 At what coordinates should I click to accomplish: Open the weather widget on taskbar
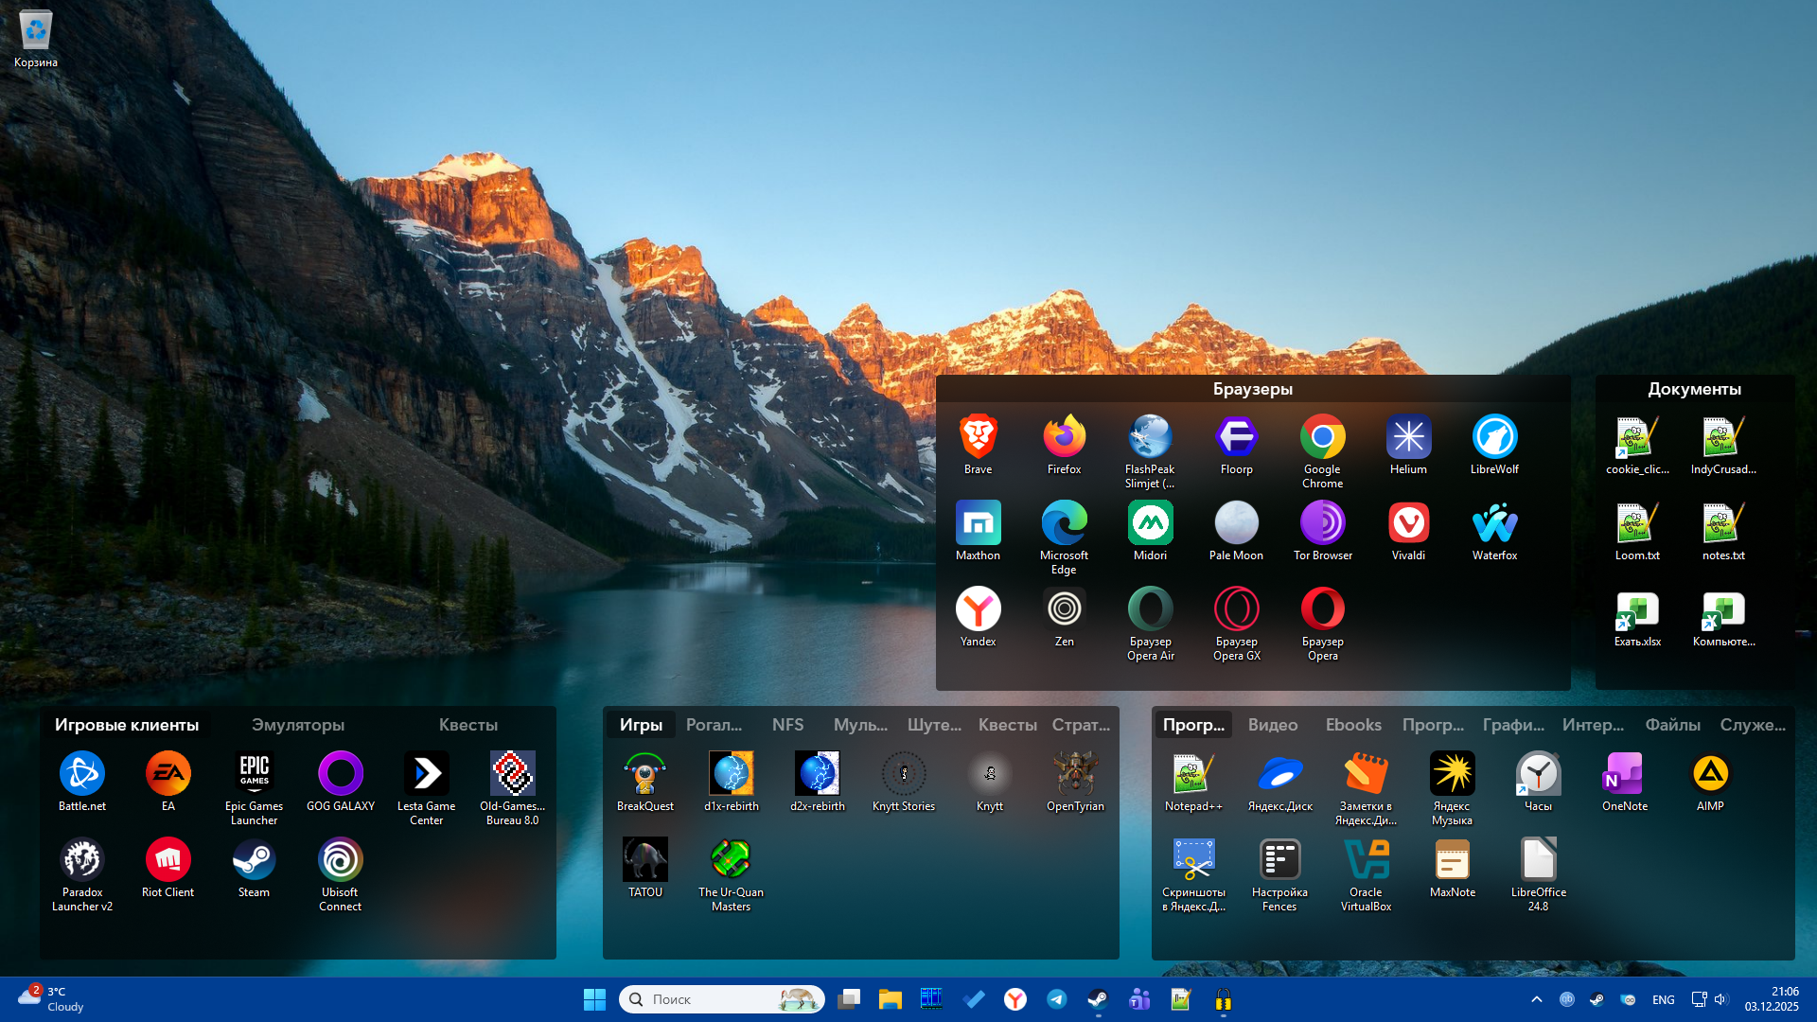point(52,999)
